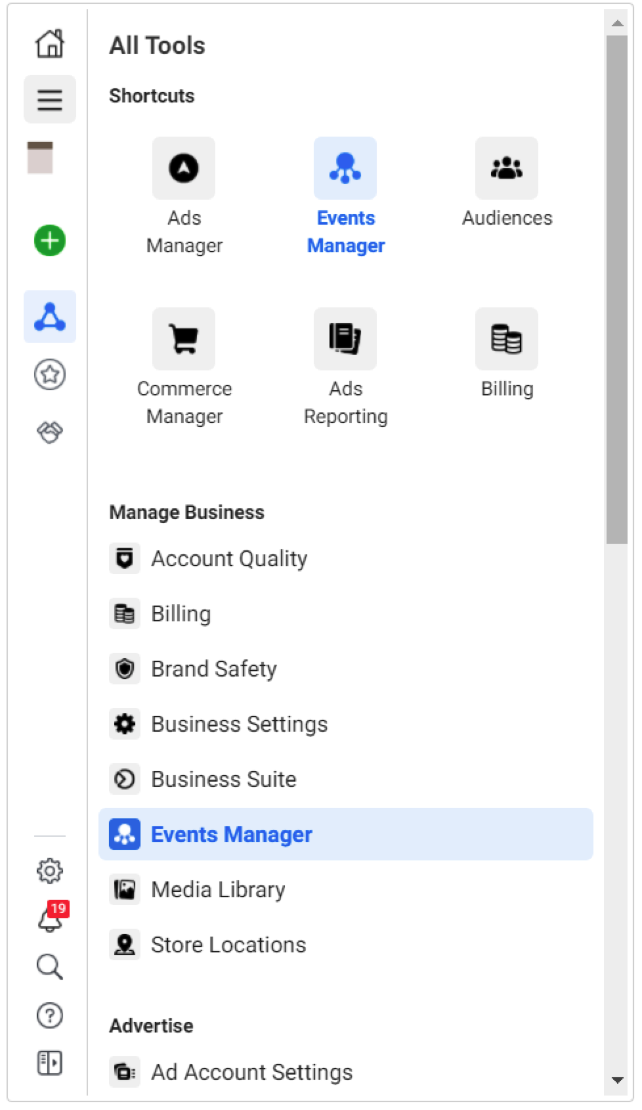Click the scrollbar up arrow
The width and height of the screenshot is (642, 1110).
[x=617, y=23]
